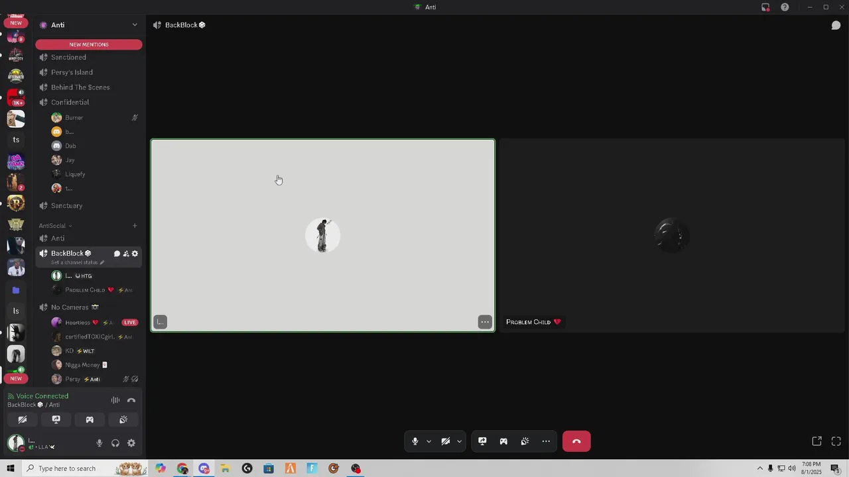Screen dimensions: 849x477
Task: Open Aftermath server icon
Action: 16,76
